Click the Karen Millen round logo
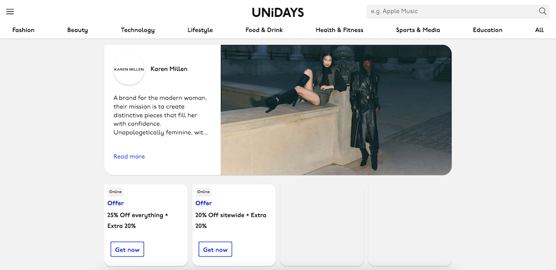556x270 pixels. 129,69
